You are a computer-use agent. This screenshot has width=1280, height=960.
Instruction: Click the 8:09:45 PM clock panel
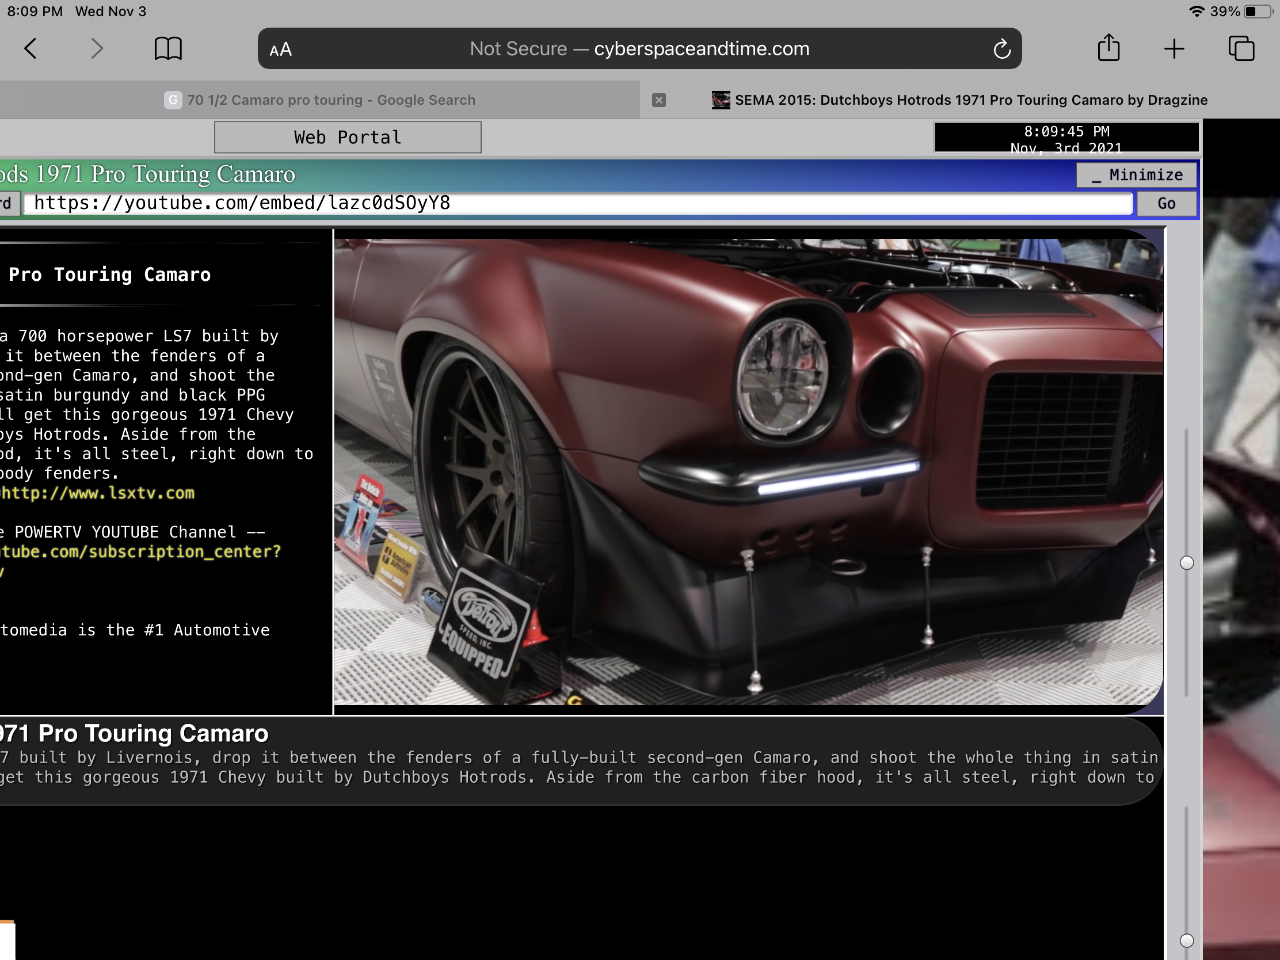click(1066, 138)
